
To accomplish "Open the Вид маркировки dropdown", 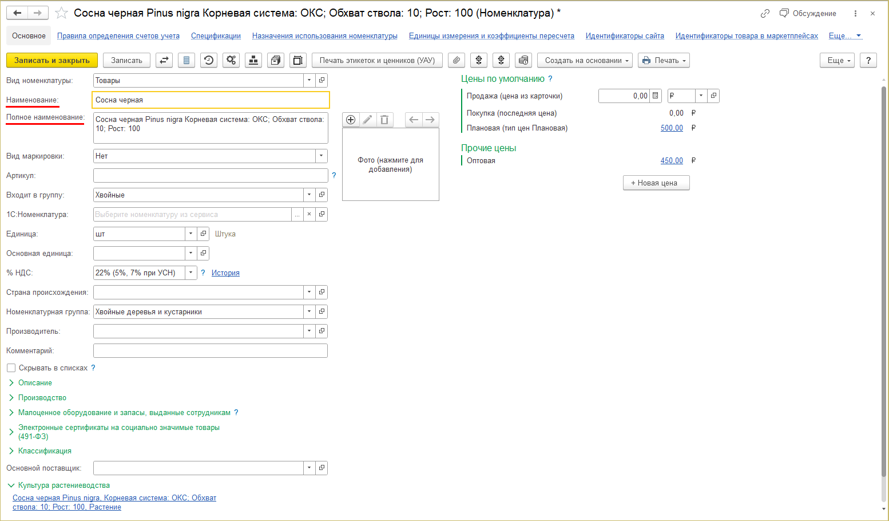I will [x=321, y=156].
